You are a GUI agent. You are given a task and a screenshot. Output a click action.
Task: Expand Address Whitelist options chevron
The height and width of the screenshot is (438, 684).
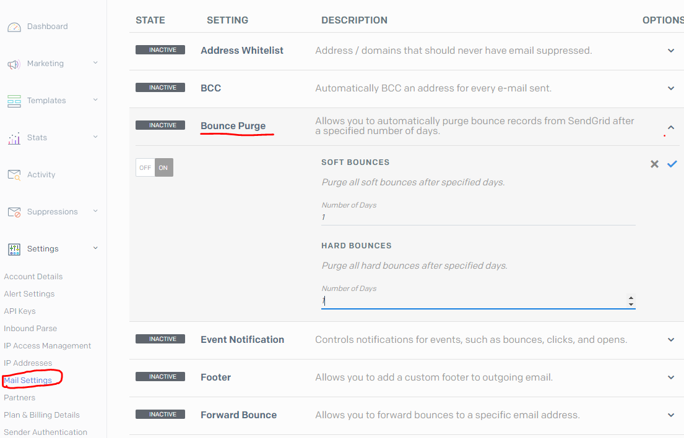671,51
